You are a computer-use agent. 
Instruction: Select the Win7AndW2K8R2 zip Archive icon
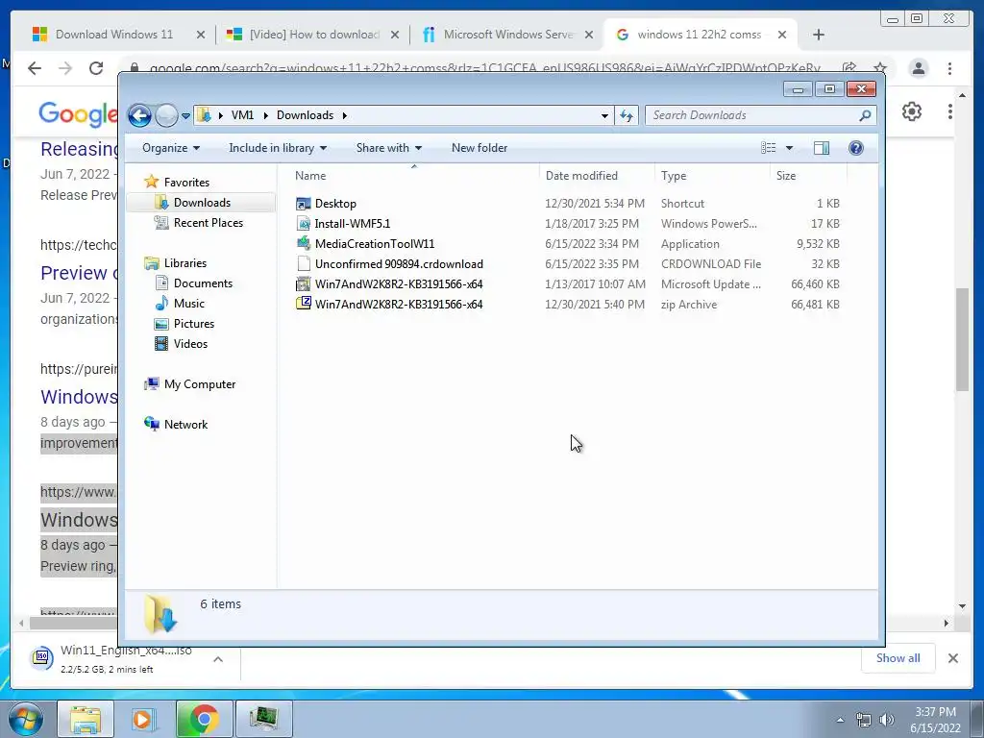pos(303,305)
